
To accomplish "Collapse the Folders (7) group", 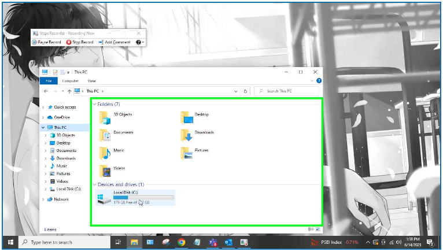I will coord(95,104).
